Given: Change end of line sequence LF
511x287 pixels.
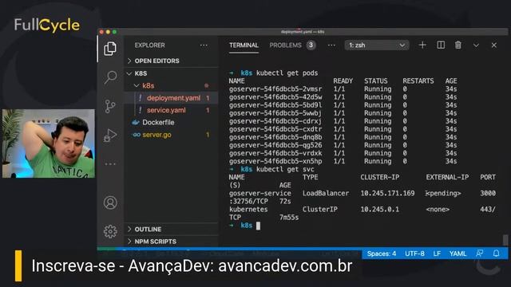Looking at the screenshot, I should point(437,254).
